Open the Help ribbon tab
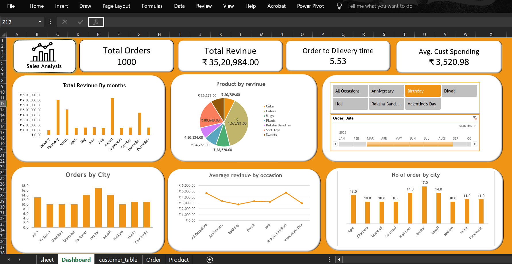512x264 pixels. (x=251, y=6)
